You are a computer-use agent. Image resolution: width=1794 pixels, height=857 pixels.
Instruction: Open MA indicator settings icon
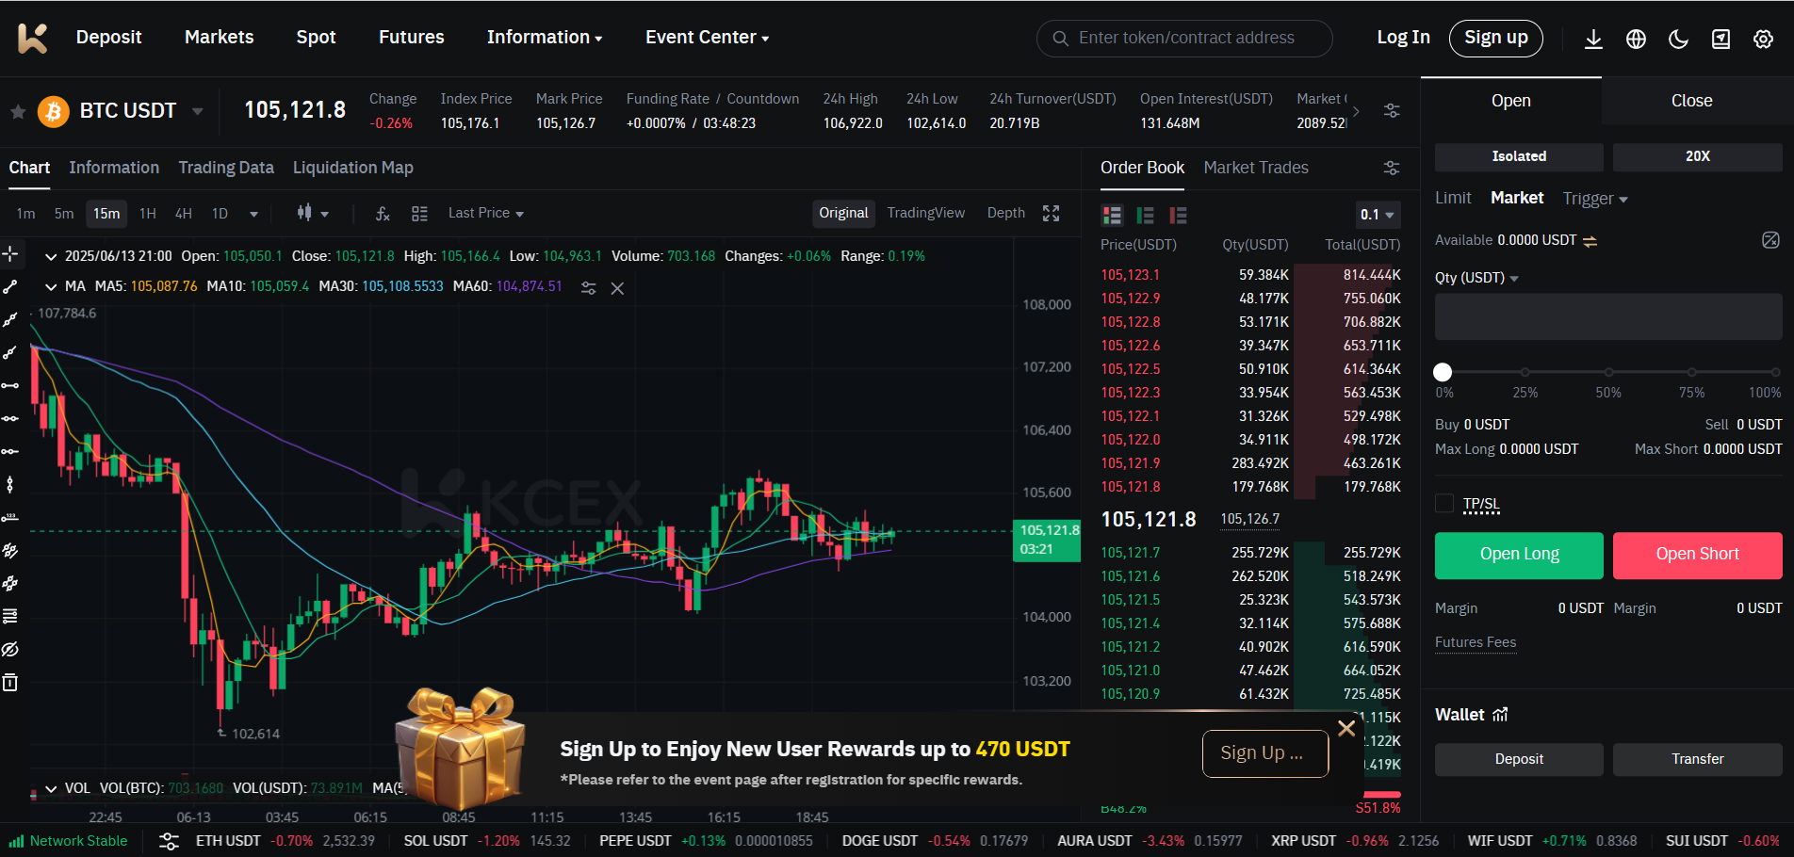point(589,288)
